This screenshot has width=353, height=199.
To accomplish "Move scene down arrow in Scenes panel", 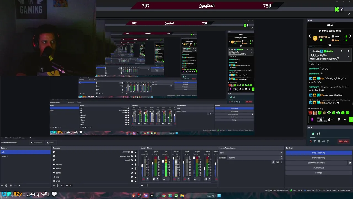I will (19, 185).
